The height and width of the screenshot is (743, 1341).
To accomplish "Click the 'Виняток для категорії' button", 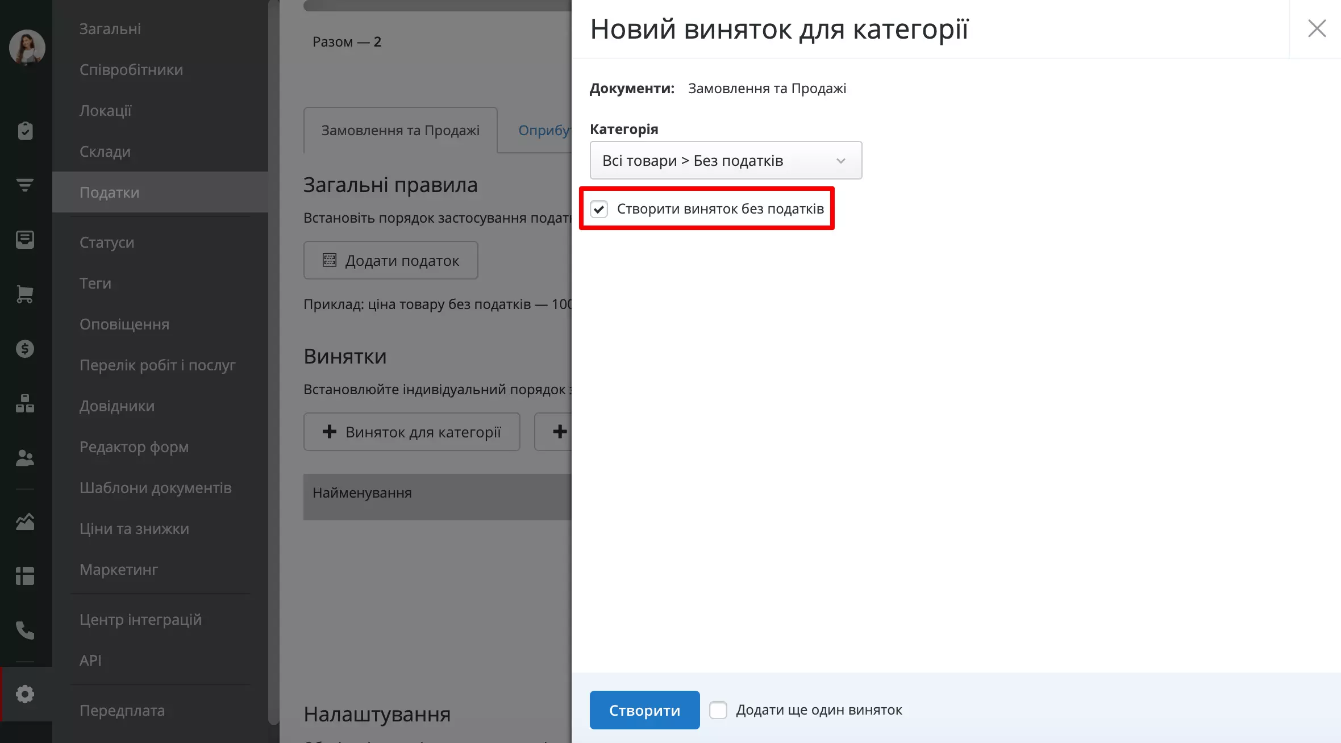I will (x=411, y=432).
